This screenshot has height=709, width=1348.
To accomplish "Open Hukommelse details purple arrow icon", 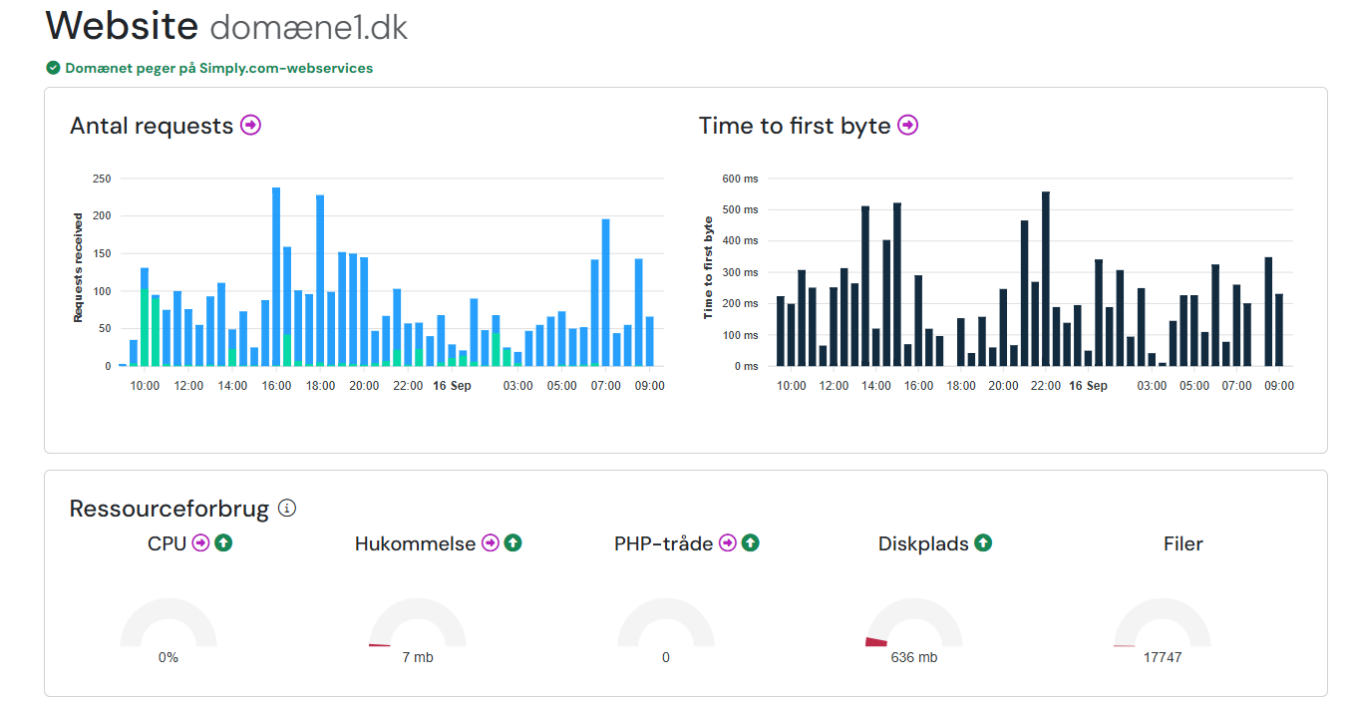I will (x=491, y=543).
